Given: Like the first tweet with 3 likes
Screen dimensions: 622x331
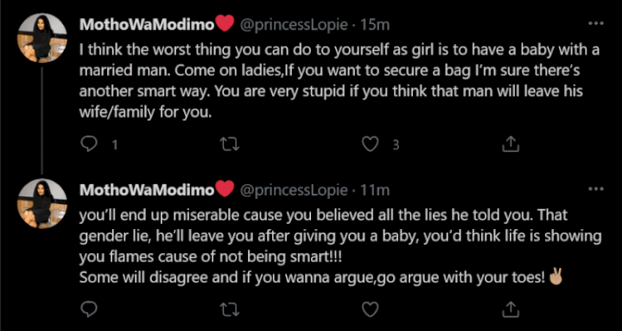Looking at the screenshot, I should tap(371, 145).
